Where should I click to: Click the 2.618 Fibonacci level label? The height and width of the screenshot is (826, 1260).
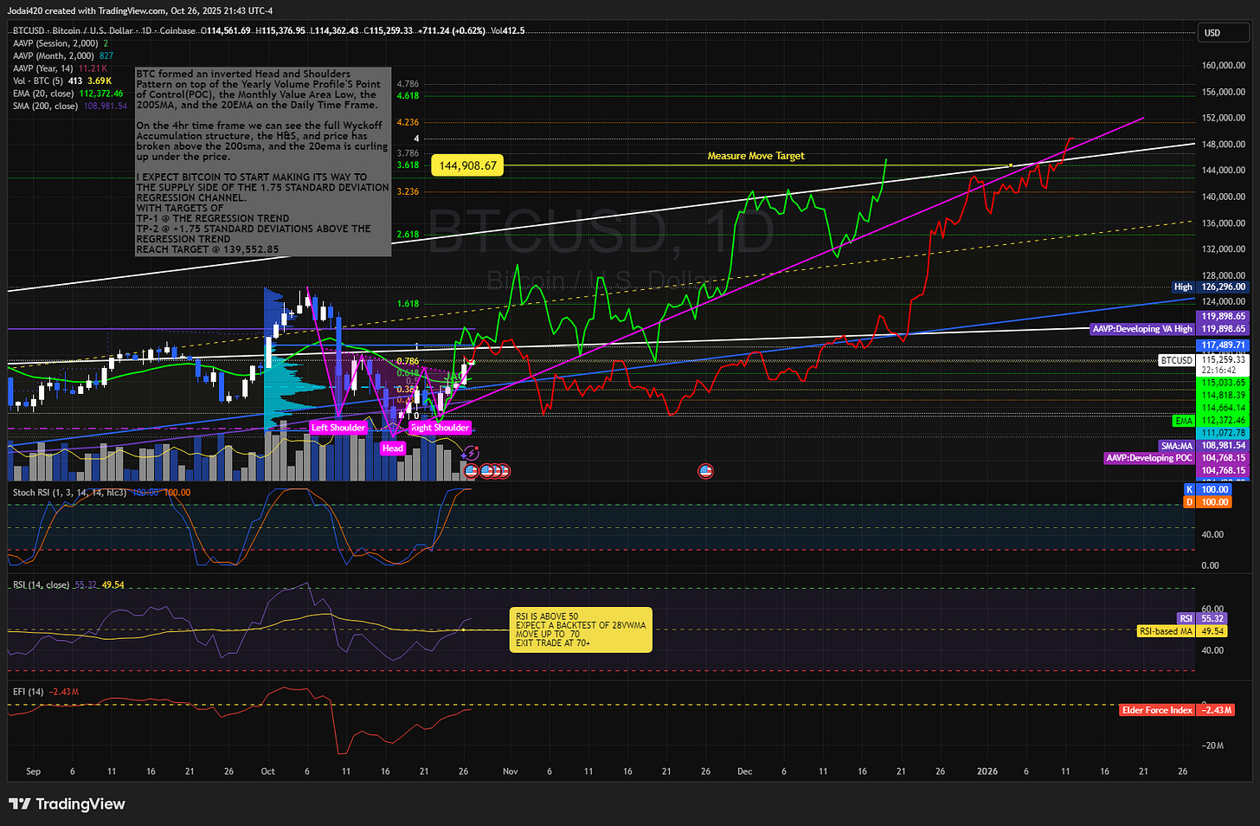tap(408, 235)
